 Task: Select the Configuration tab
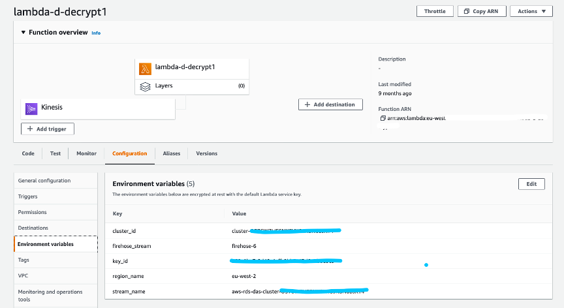[129, 153]
